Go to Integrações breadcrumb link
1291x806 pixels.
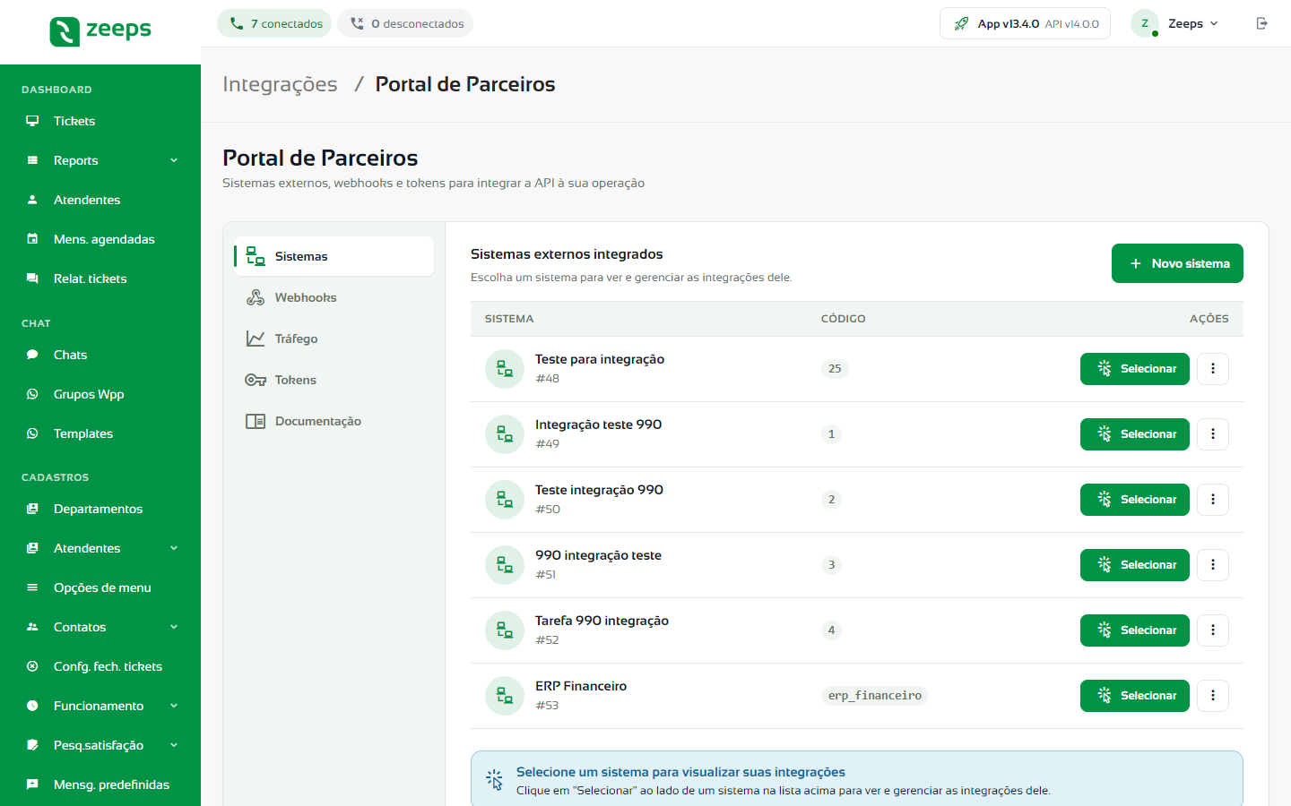280,84
